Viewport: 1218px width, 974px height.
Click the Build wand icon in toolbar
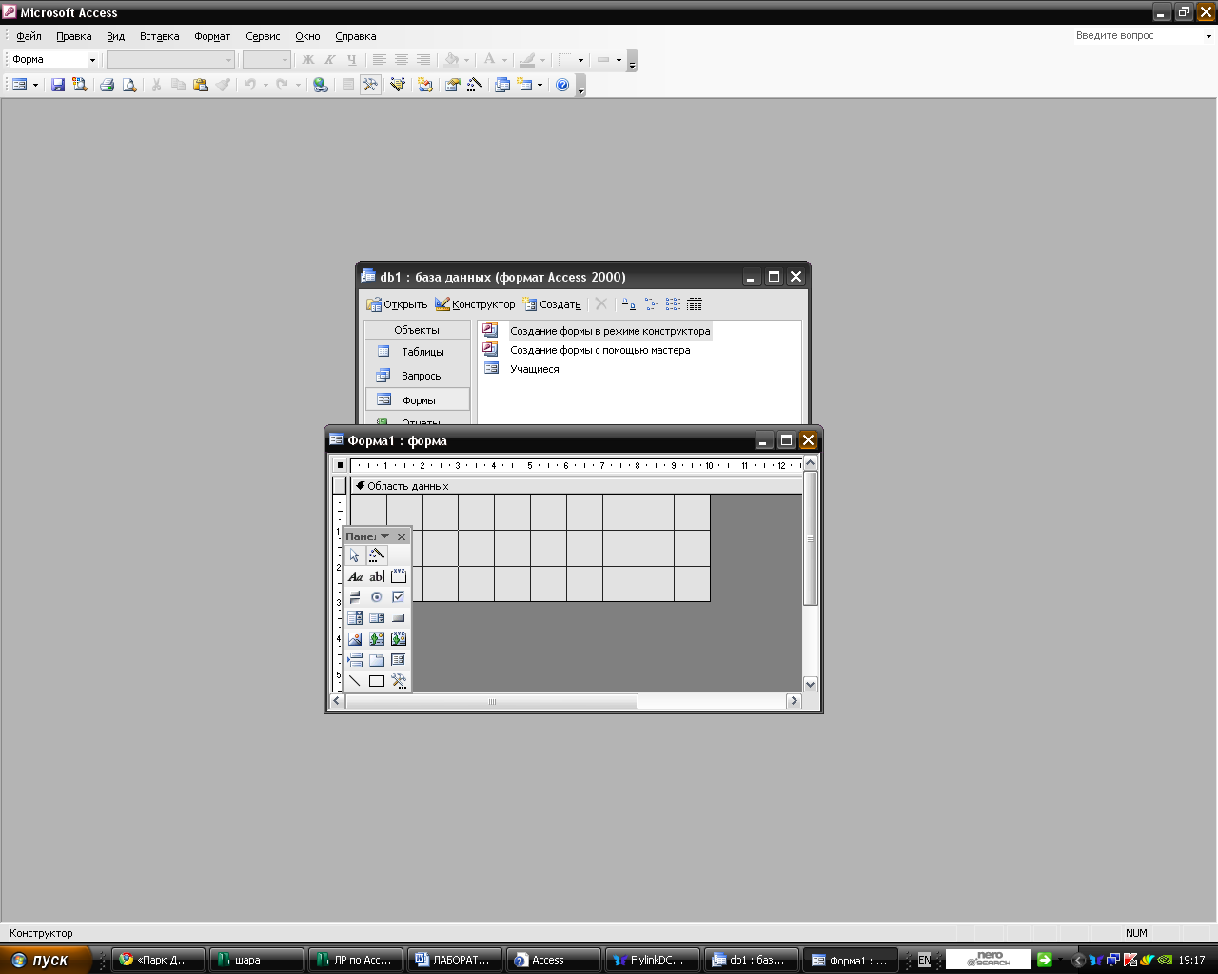[x=474, y=85]
